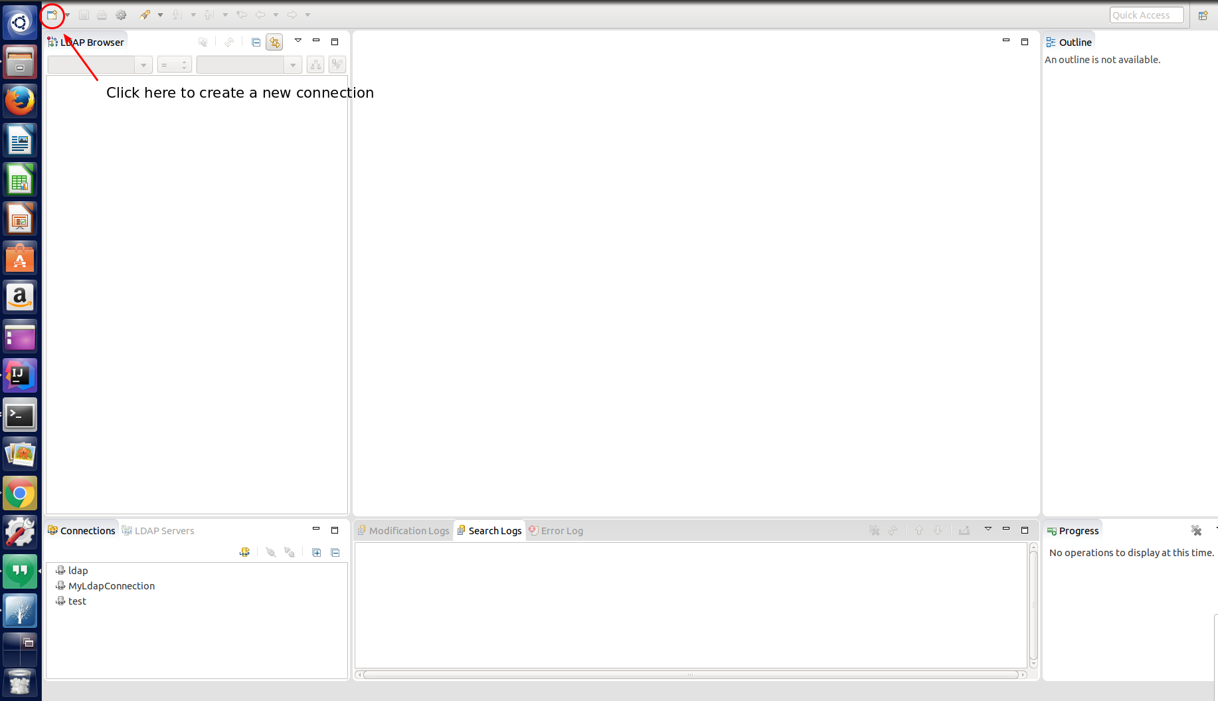Switch to the Modification Logs tab

click(403, 530)
